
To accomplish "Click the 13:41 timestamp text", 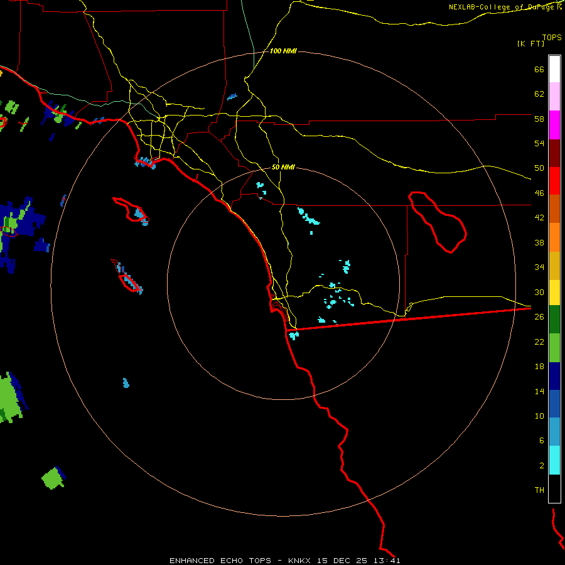I will [x=387, y=561].
